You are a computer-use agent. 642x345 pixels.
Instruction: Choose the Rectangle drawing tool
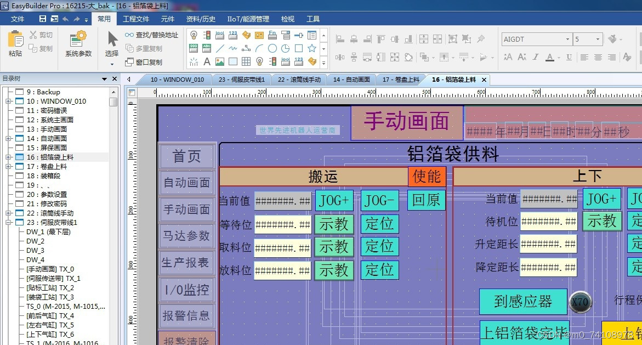(298, 48)
